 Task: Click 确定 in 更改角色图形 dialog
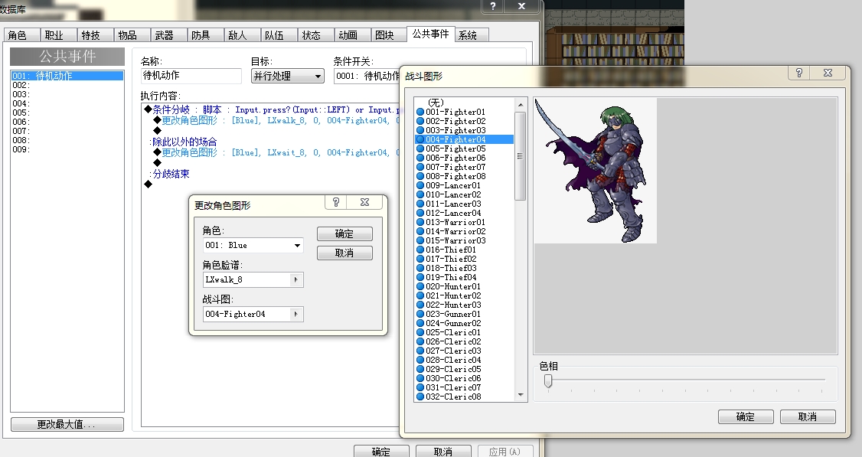[x=344, y=233]
